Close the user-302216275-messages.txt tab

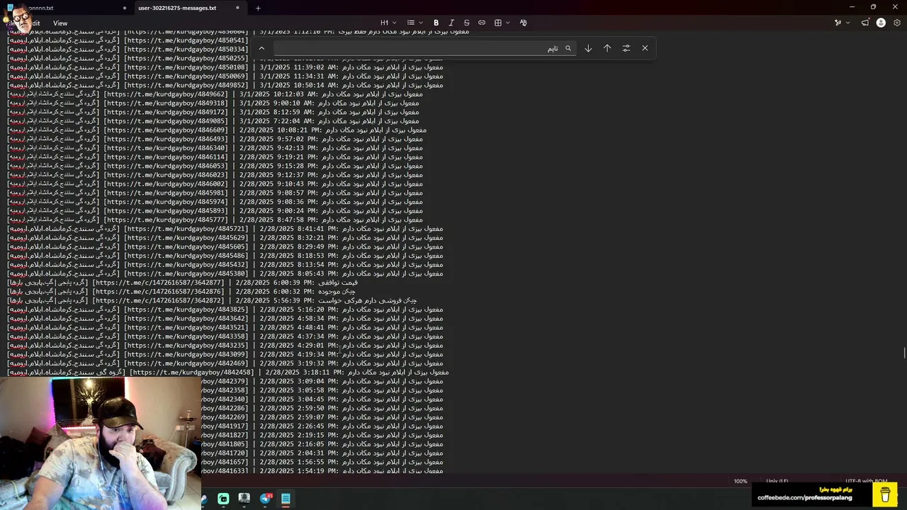237,8
